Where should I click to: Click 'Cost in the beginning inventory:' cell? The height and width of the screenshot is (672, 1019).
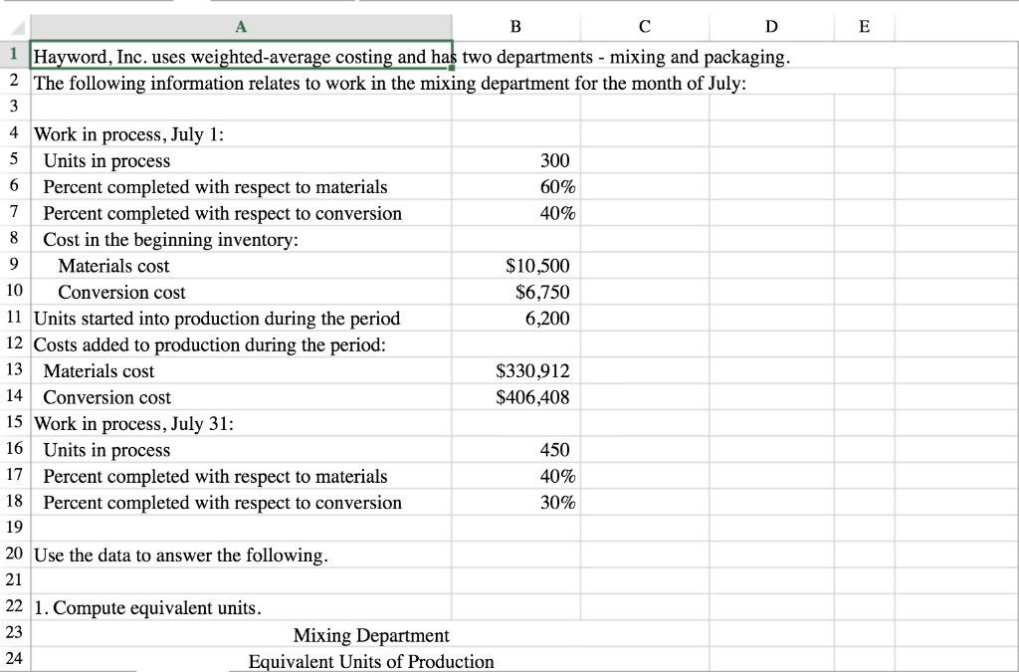241,240
